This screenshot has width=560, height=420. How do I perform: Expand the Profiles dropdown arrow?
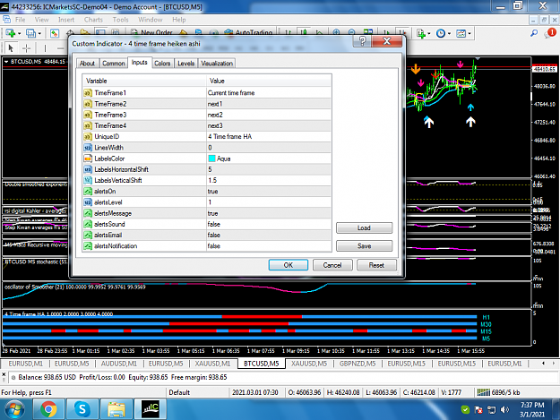pos(39,33)
